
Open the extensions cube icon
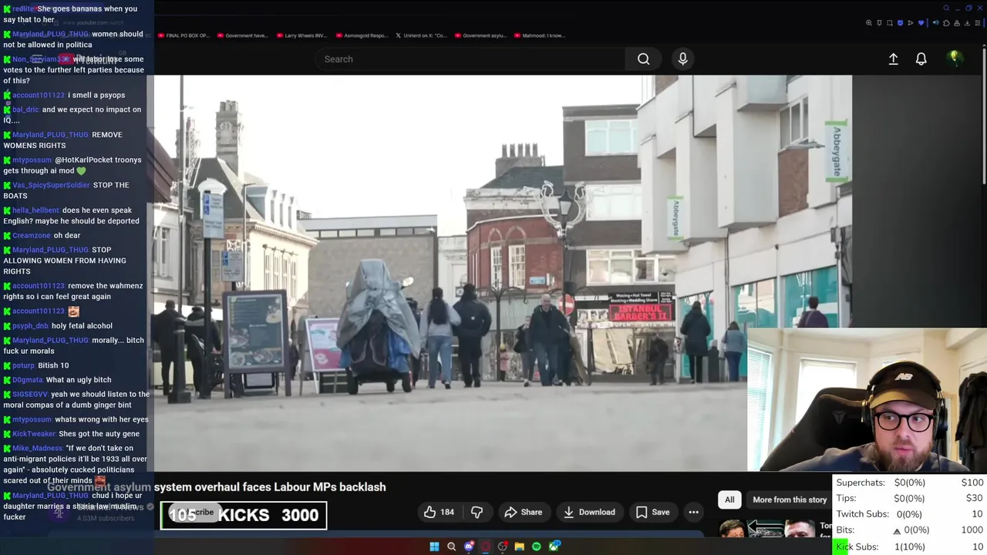click(946, 23)
